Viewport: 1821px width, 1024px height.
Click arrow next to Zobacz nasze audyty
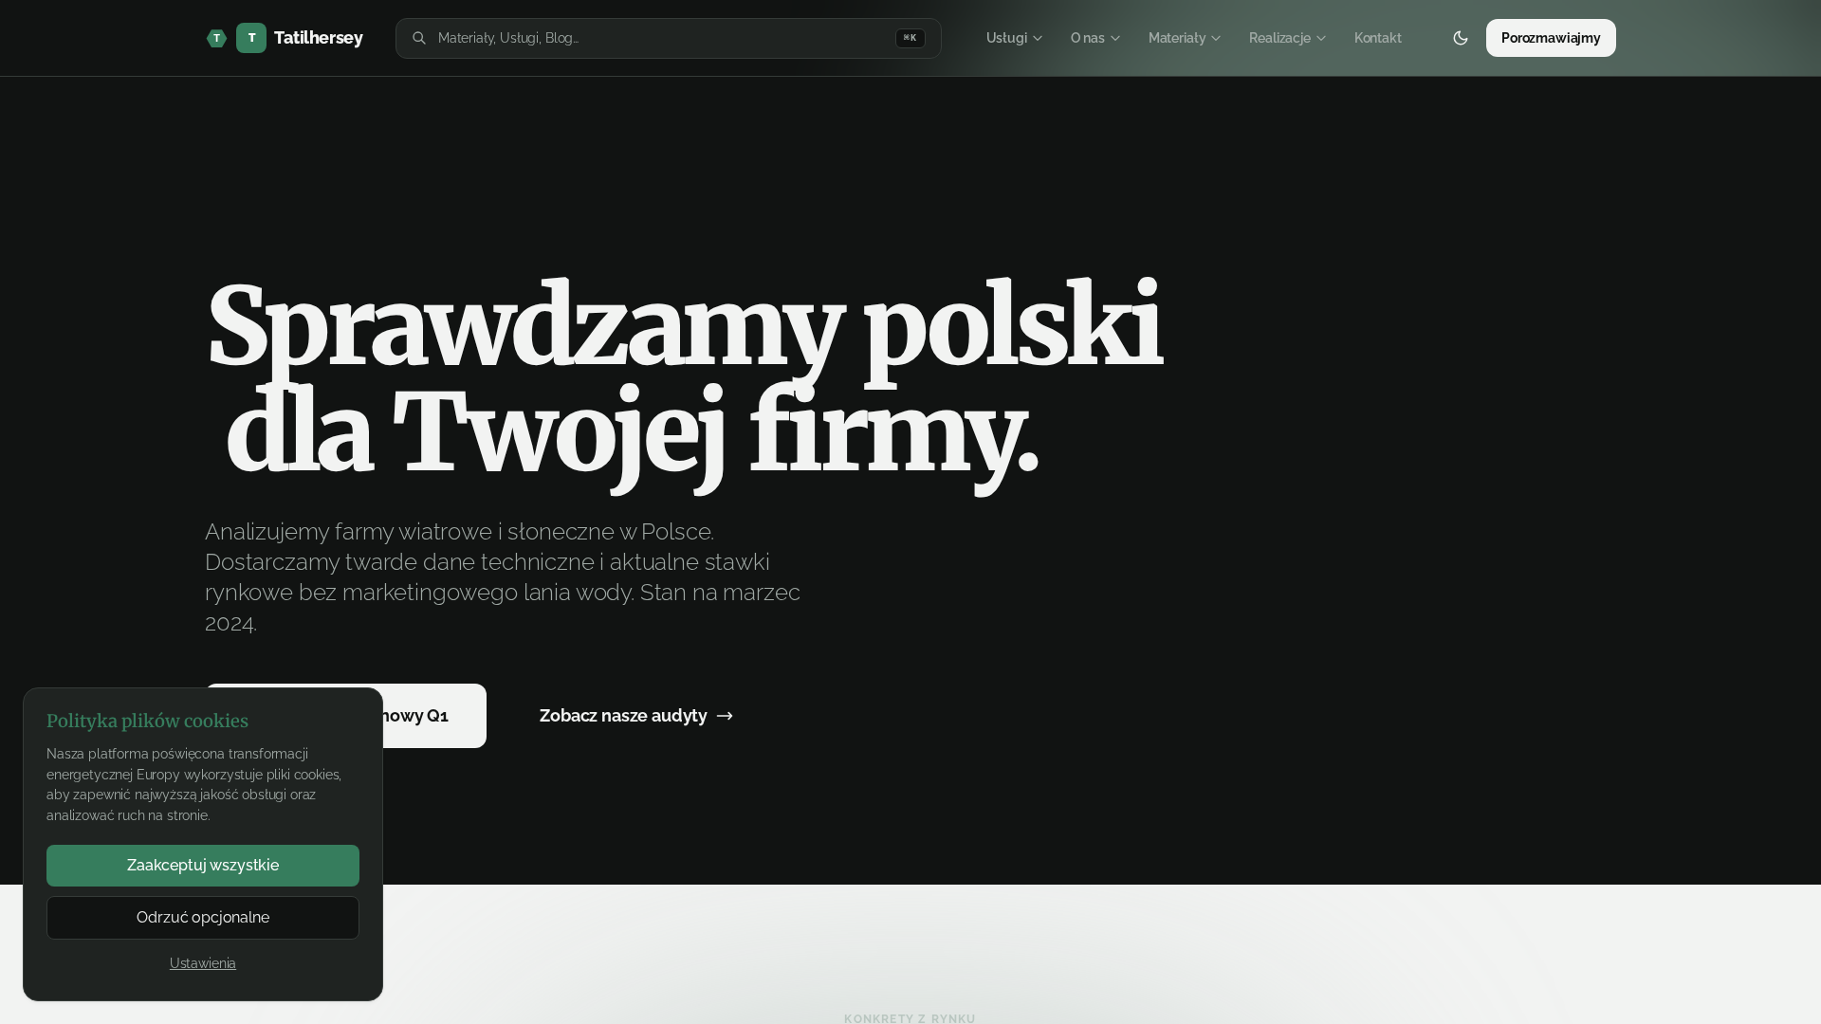tap(726, 716)
